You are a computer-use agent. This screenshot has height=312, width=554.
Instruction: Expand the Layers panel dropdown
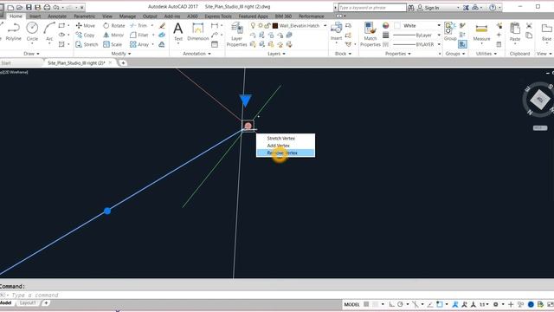(276, 54)
